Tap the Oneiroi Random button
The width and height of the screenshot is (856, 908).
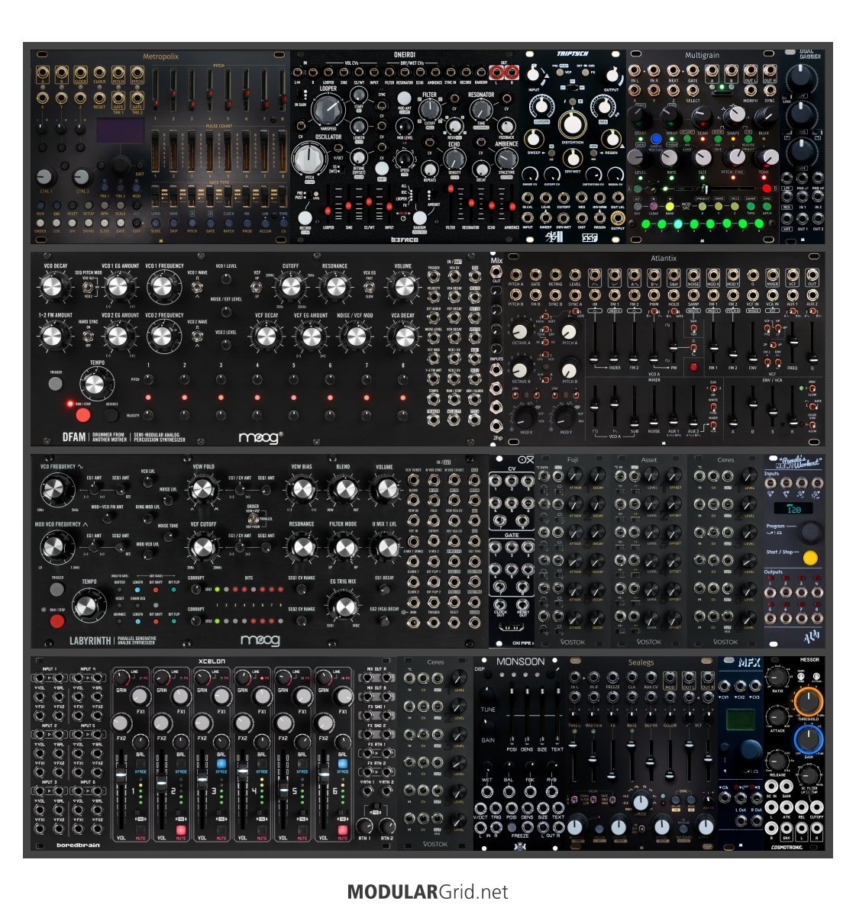click(419, 217)
